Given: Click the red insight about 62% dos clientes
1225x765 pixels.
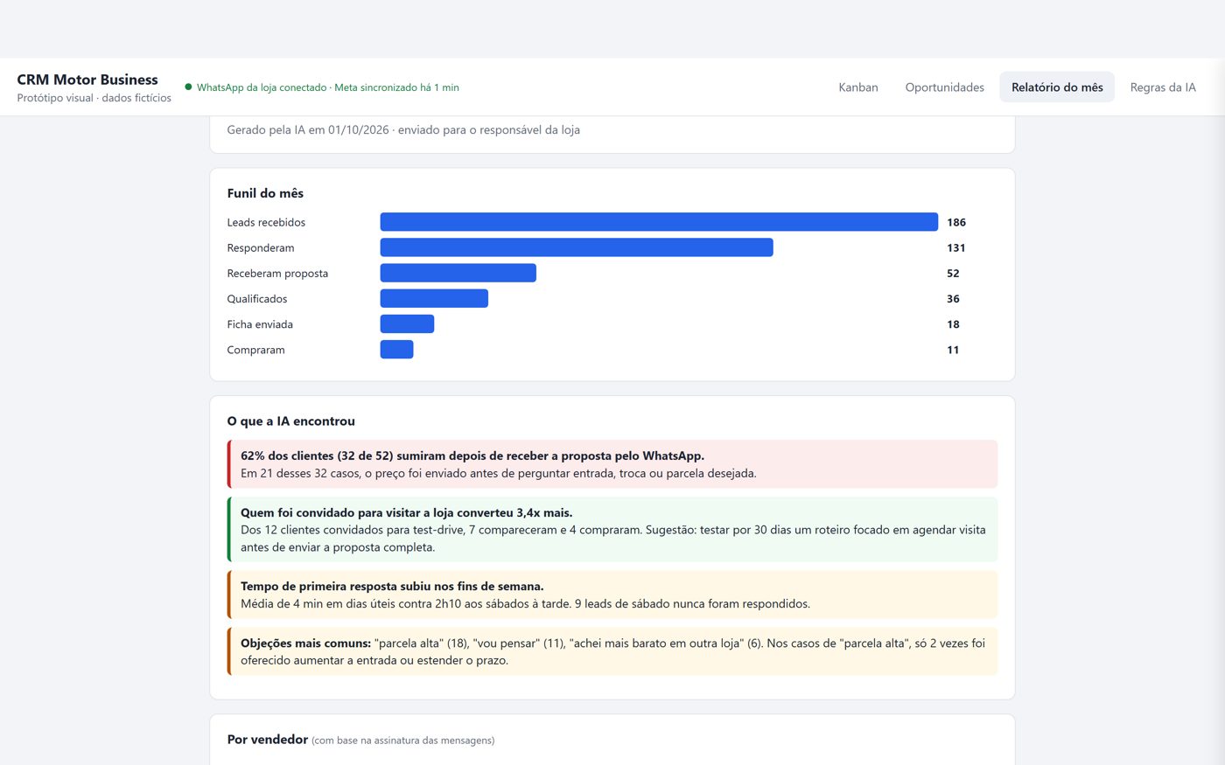Looking at the screenshot, I should pos(612,464).
